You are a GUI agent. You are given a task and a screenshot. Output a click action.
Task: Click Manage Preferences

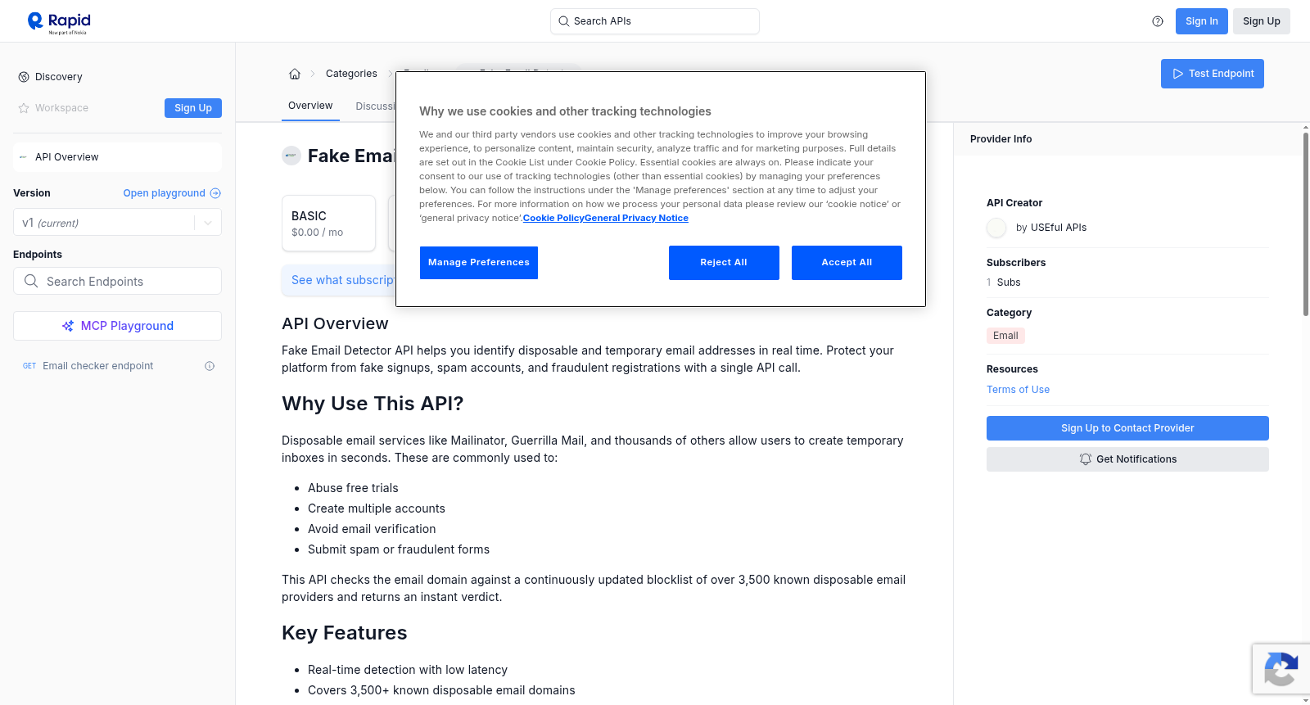pyautogui.click(x=479, y=263)
